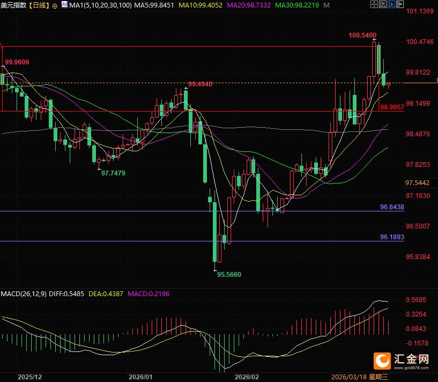Screen dimensions: 438x382
Task: Select the candlestick layout icon
Action: [383, 4]
